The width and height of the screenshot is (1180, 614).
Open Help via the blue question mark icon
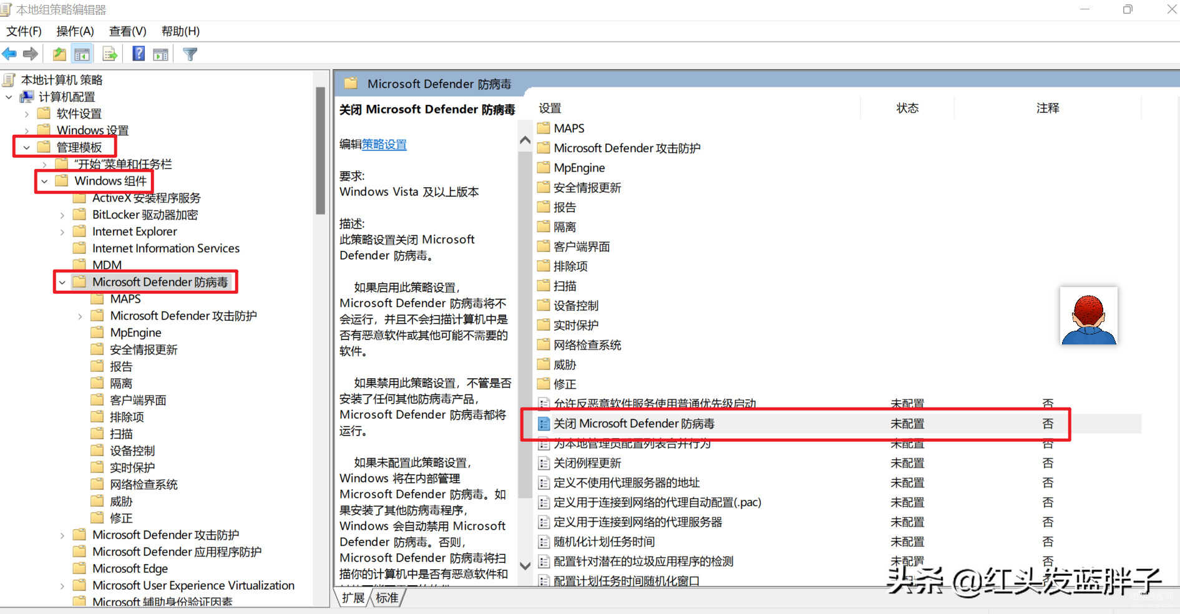(x=139, y=54)
